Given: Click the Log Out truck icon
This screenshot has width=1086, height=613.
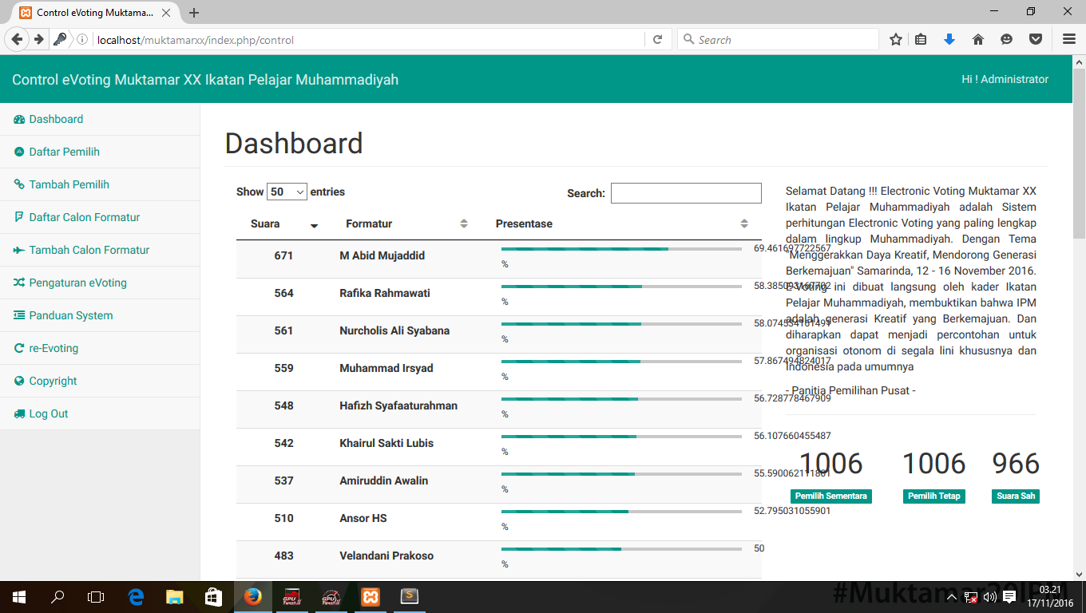Looking at the screenshot, I should (x=19, y=413).
